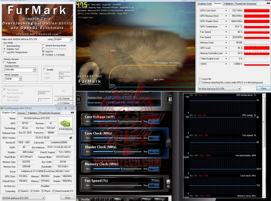This screenshot has width=271, height=201.
Task: Click the Shader Clock slider handle
Action: pyautogui.click(x=114, y=152)
